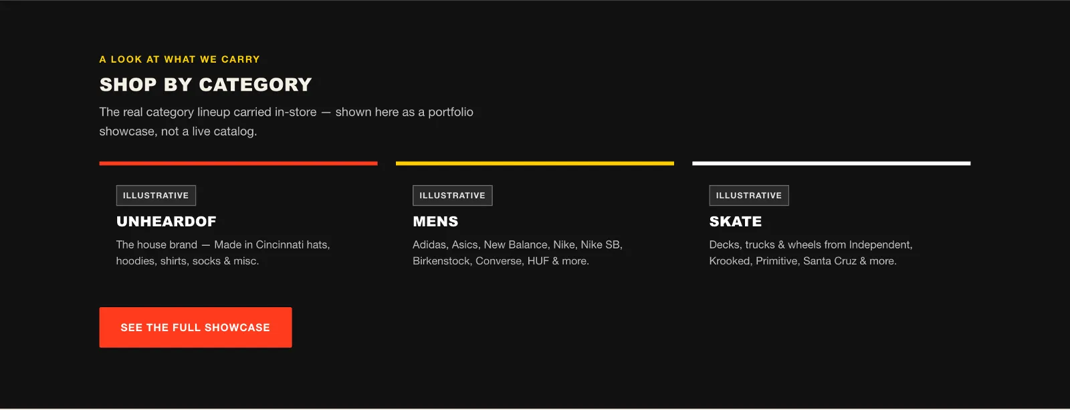The image size is (1070, 410).
Task: Click the 'A look at what we carry' tagline
Action: (x=180, y=59)
